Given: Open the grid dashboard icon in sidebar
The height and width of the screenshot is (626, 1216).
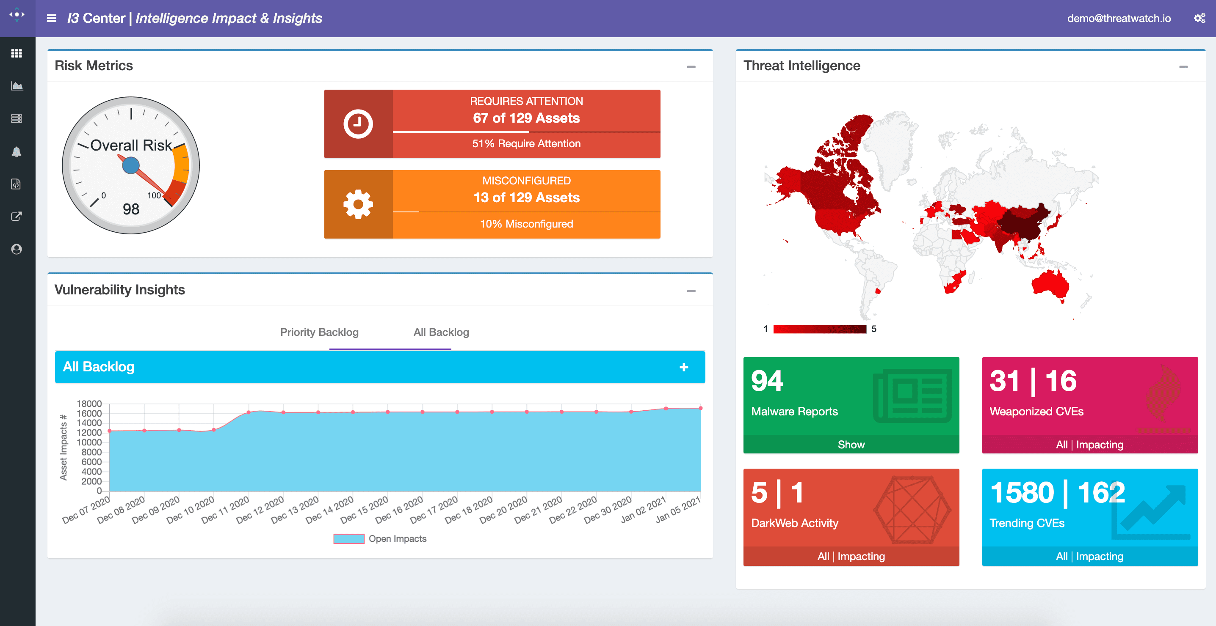Looking at the screenshot, I should coord(17,53).
